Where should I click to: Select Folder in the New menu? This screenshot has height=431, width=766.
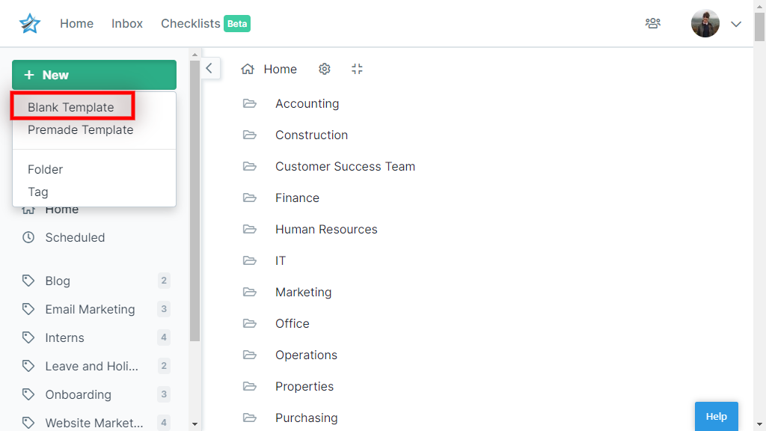(x=46, y=169)
